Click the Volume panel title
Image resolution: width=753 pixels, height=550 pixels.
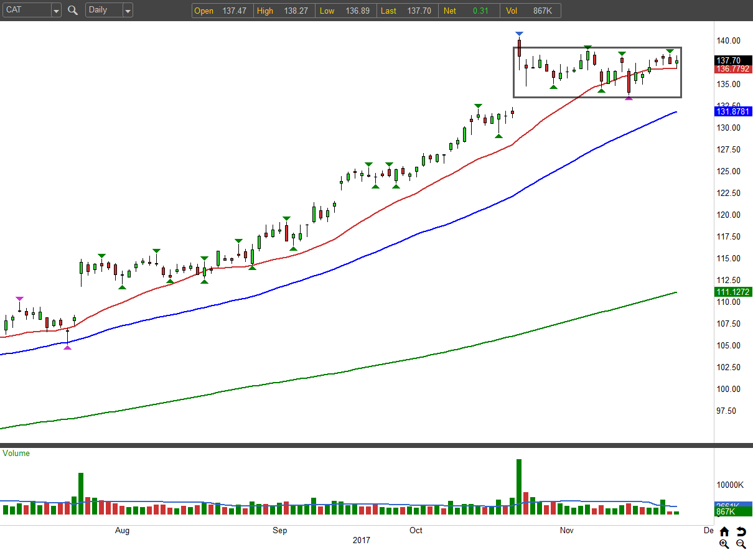coord(16,453)
